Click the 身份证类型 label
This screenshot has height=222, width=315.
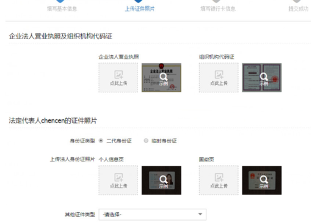pyautogui.click(x=82, y=141)
